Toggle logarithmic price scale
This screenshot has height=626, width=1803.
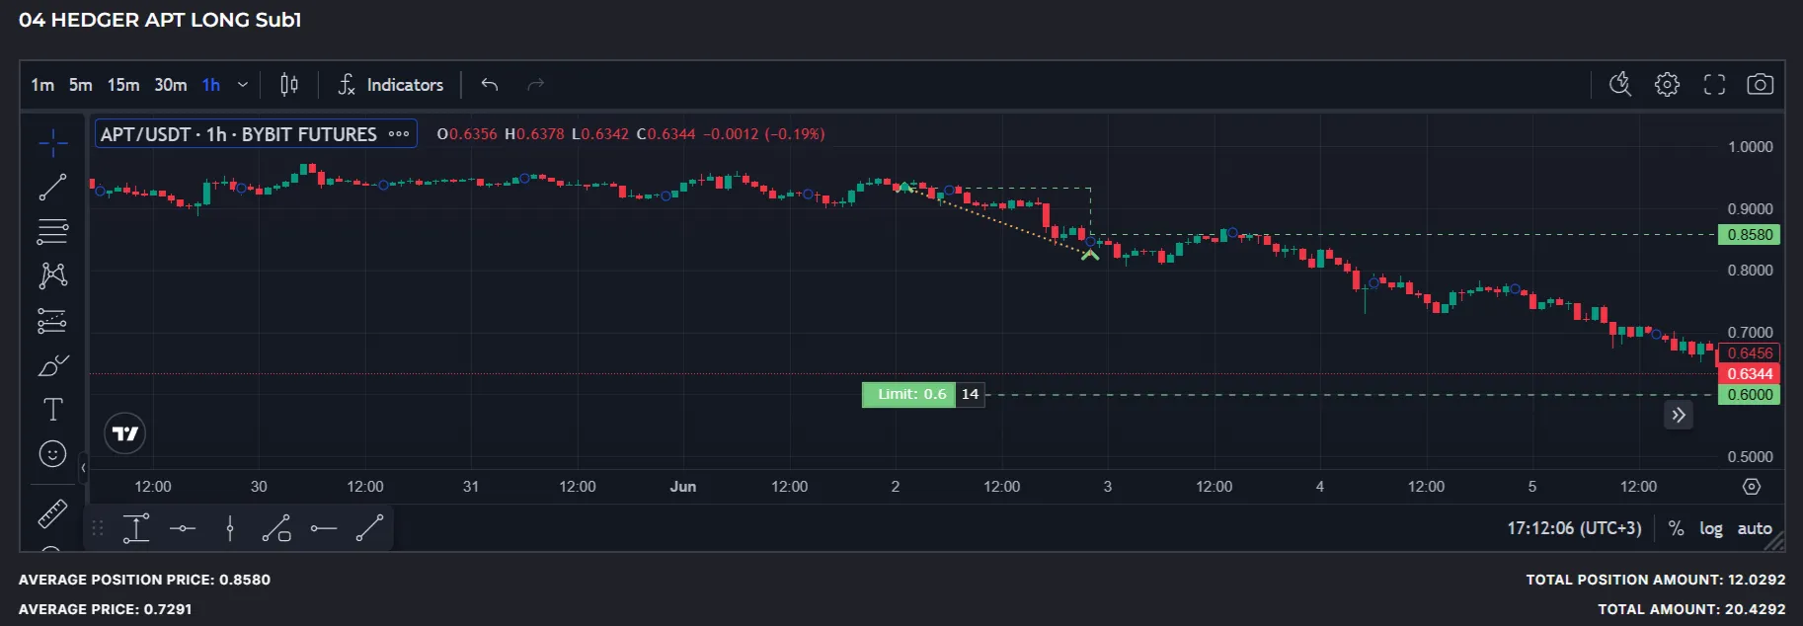click(x=1711, y=528)
